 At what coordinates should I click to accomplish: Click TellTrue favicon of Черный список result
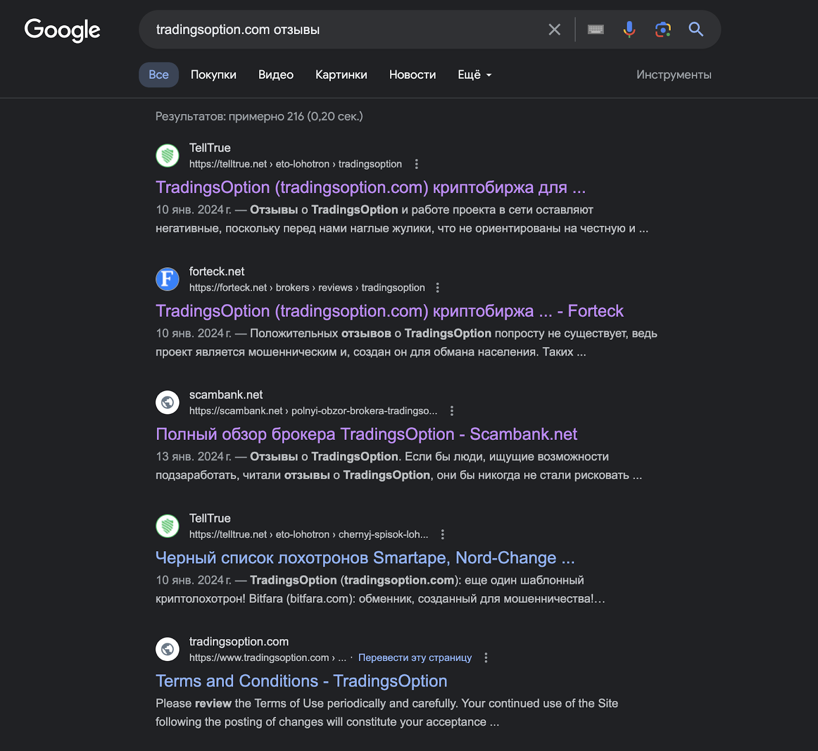pos(167,526)
